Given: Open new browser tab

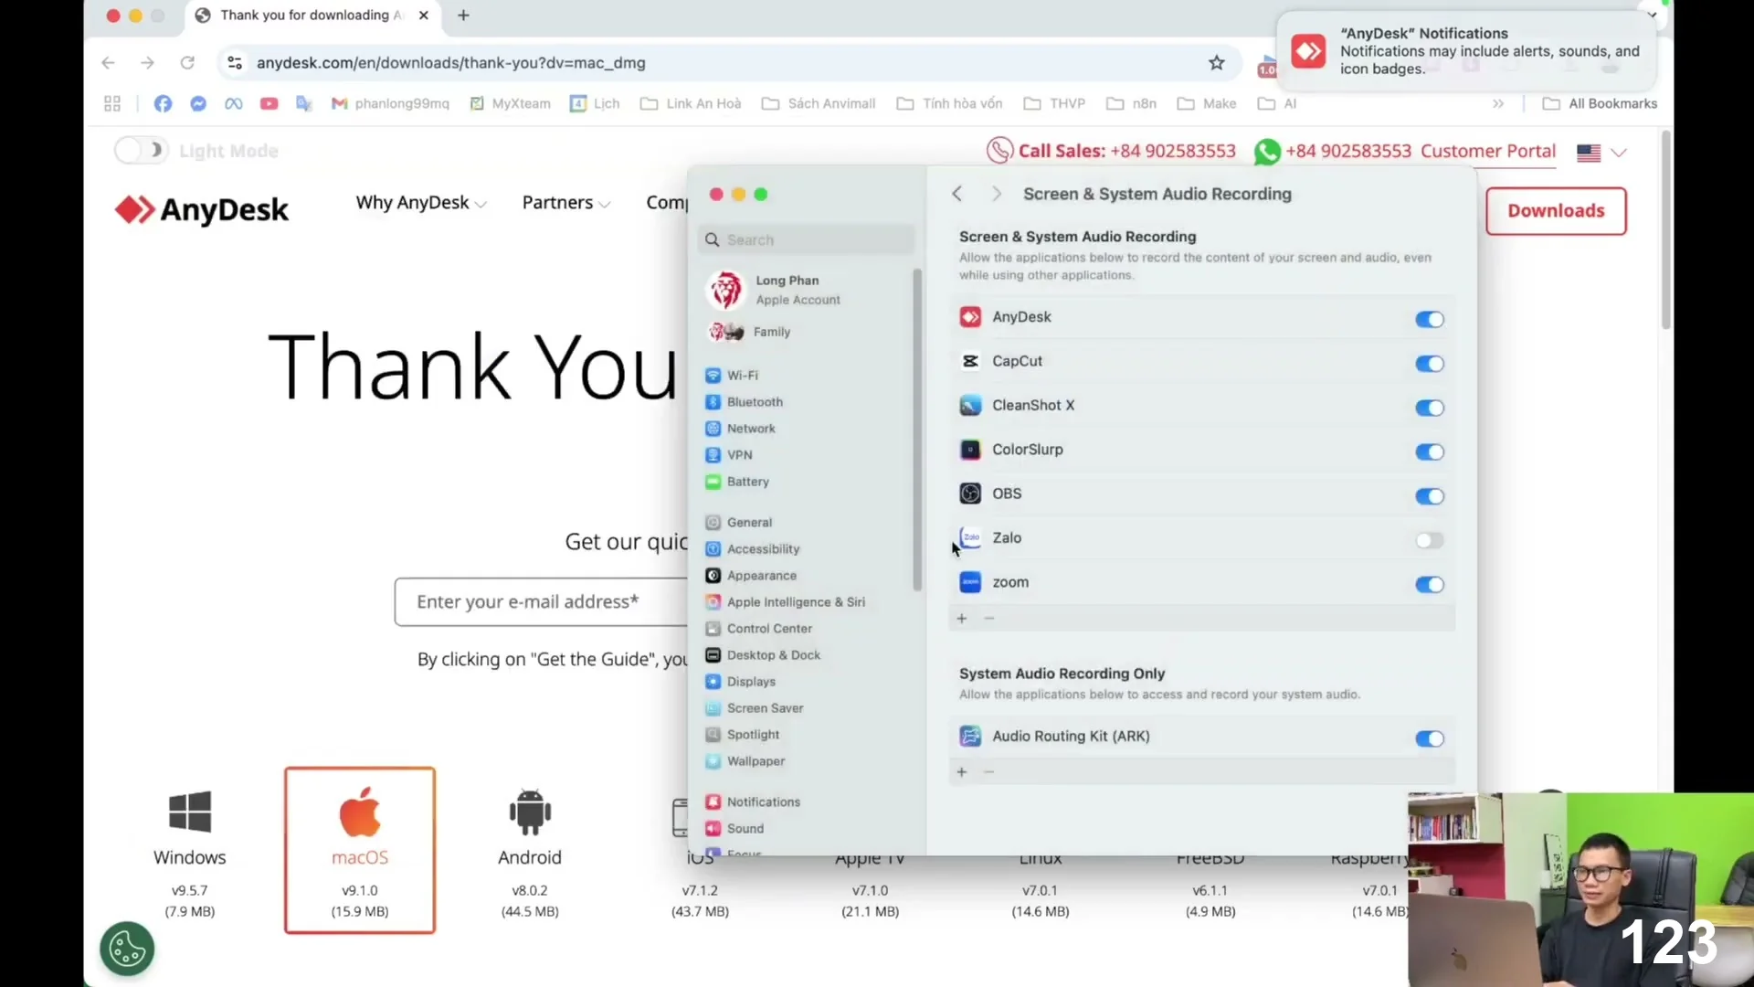Looking at the screenshot, I should [463, 16].
